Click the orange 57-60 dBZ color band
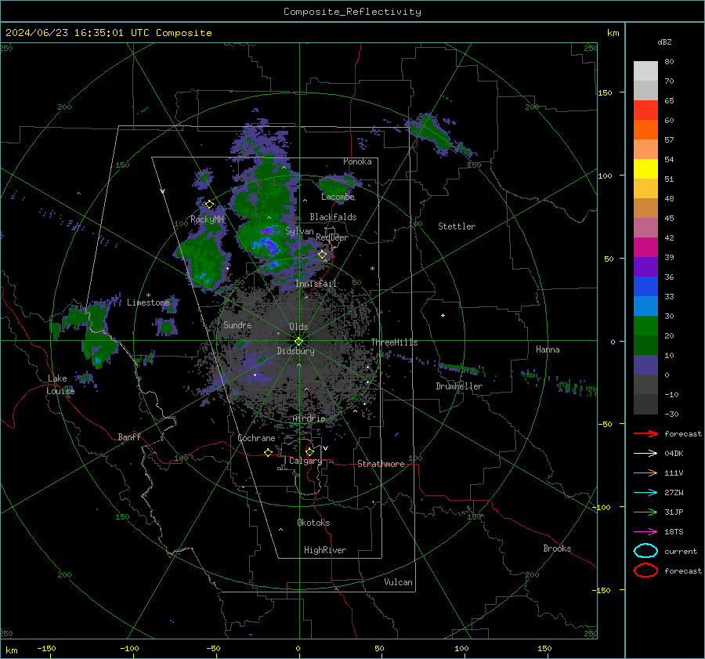The width and height of the screenshot is (705, 659). tap(645, 130)
